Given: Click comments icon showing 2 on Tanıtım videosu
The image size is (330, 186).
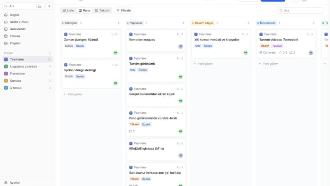Looking at the screenshot, I should [x=292, y=53].
